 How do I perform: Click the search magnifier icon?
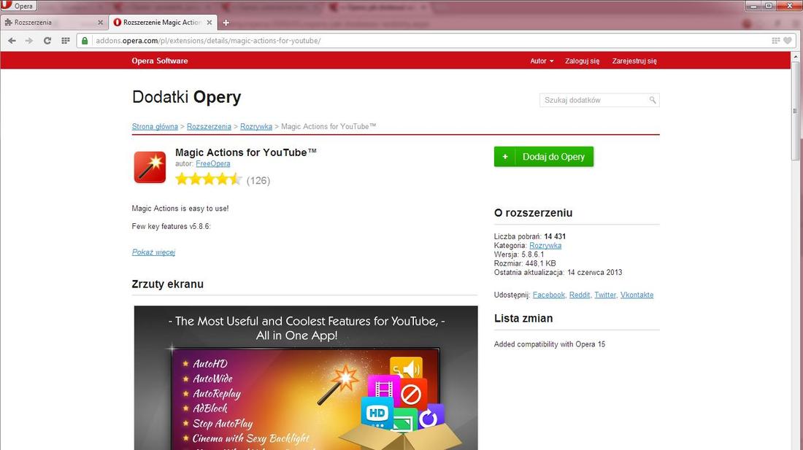click(653, 100)
